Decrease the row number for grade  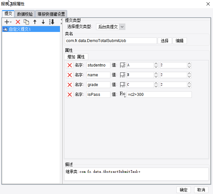189,86
